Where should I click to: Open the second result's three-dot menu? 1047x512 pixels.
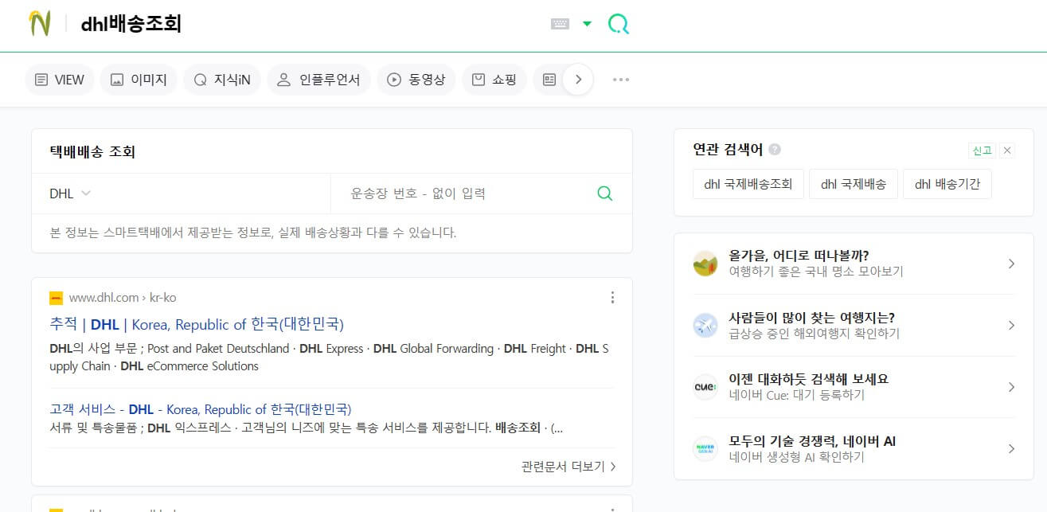tap(612, 508)
